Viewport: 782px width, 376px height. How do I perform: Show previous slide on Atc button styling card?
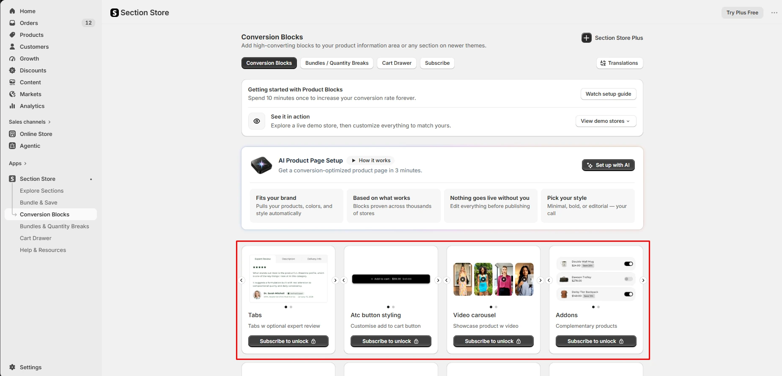(x=344, y=280)
